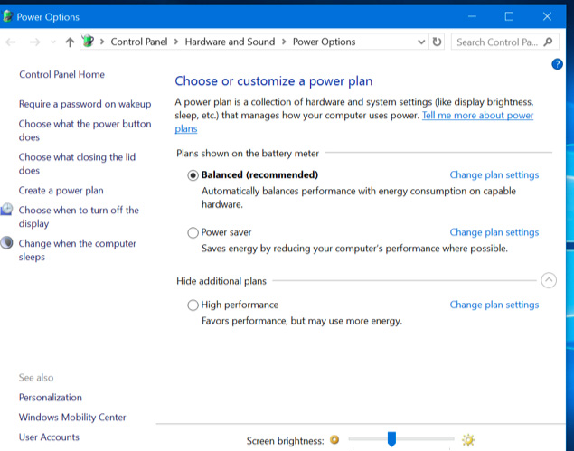574x451 pixels.
Task: Click the Power Options address bar icon
Action: coord(88,42)
